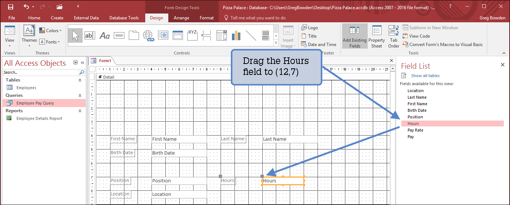
Task: Collapse navigation pane with shutter bar button
Action: coord(82,63)
